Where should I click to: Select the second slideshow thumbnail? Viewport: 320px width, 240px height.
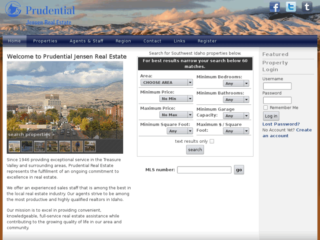pyautogui.click(x=27, y=146)
